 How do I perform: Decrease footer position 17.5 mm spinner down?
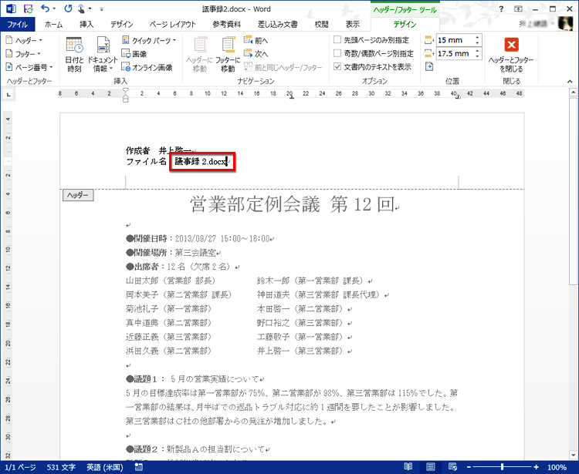[477, 56]
